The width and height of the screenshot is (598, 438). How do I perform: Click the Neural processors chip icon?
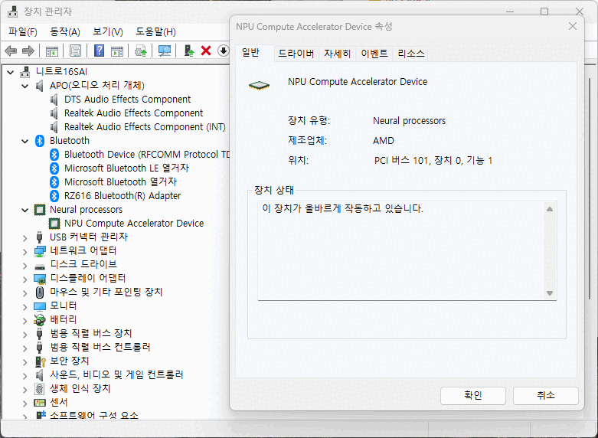click(x=40, y=210)
